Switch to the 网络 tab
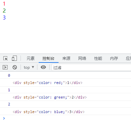Image resolution: width=131 pixels, height=120 pixels. click(82, 58)
